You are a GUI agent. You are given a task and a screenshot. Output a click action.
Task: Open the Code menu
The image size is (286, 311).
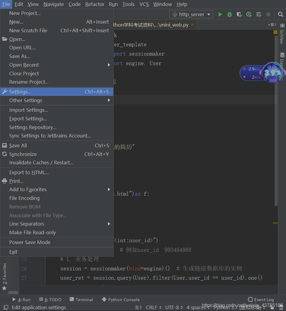(x=75, y=4)
